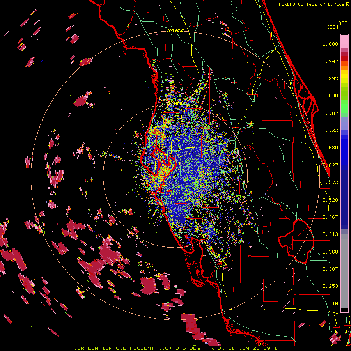Viewport: 351px width, 351px height.
Task: Click the TH threshold label
Action: click(335, 304)
